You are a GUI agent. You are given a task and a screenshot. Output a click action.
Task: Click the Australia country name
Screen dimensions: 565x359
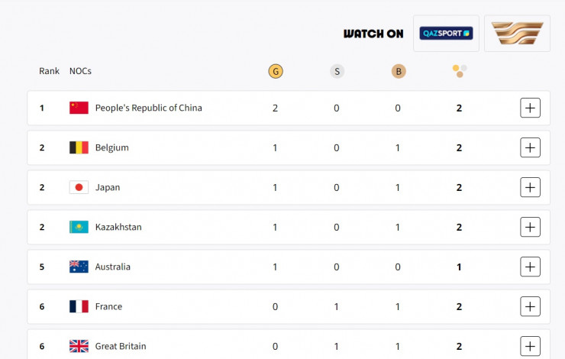coord(112,267)
